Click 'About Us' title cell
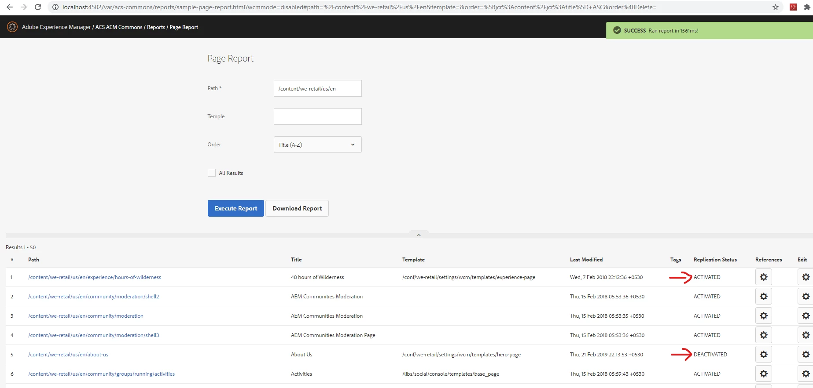 pos(302,355)
